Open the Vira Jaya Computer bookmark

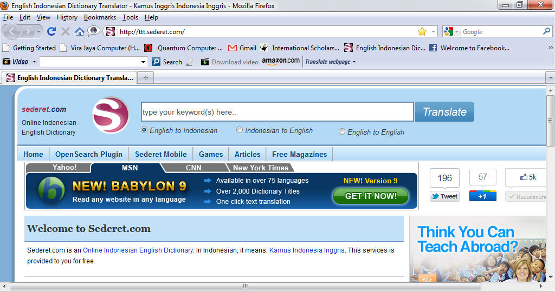(x=100, y=48)
